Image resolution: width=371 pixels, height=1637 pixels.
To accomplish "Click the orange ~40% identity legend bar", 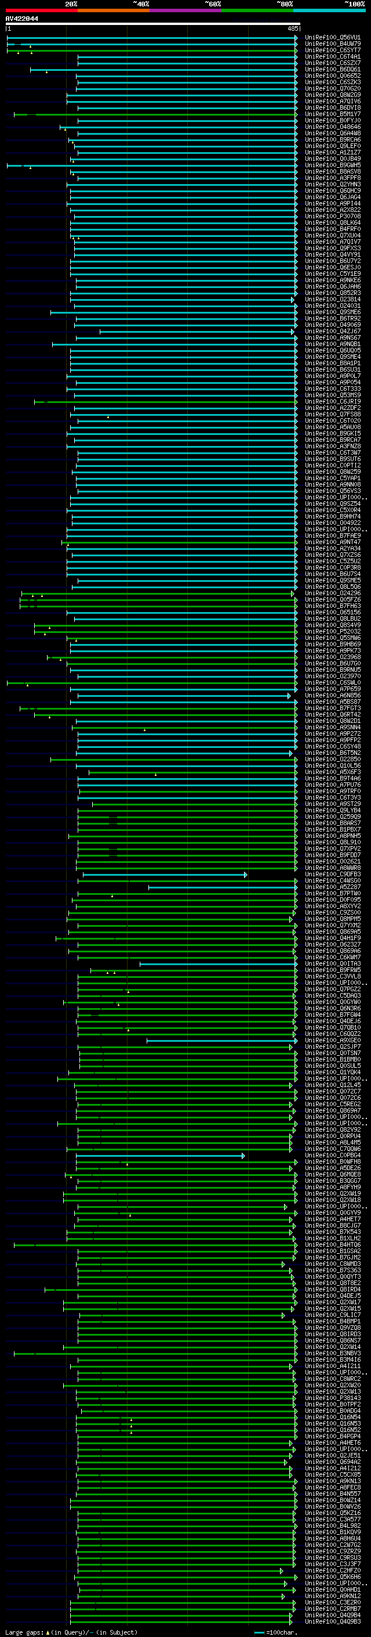I will click(114, 10).
